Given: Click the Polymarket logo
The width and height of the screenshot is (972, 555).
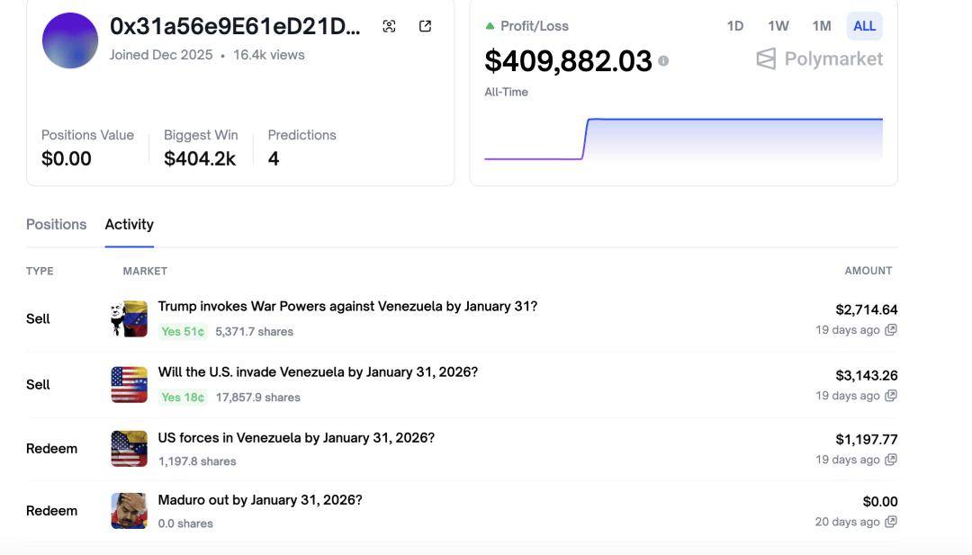Looking at the screenshot, I should (x=819, y=59).
